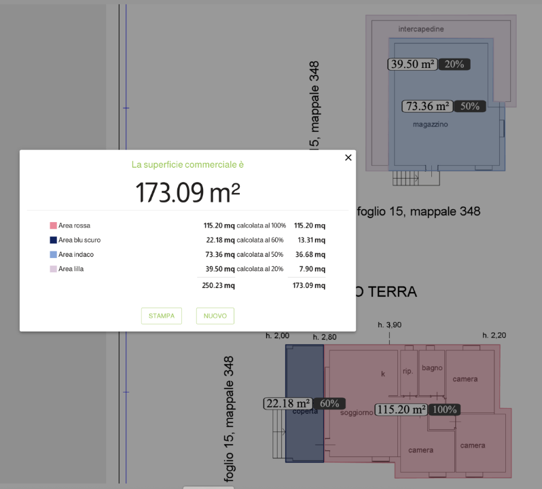Click the NUOVO button
Image resolution: width=542 pixels, height=489 pixels.
[x=215, y=316]
